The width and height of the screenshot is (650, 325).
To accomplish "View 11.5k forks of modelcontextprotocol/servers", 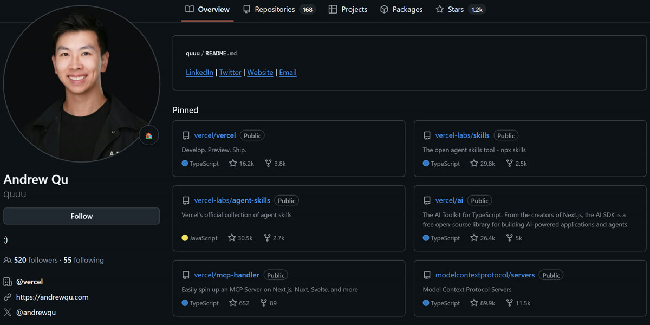I will click(x=518, y=303).
